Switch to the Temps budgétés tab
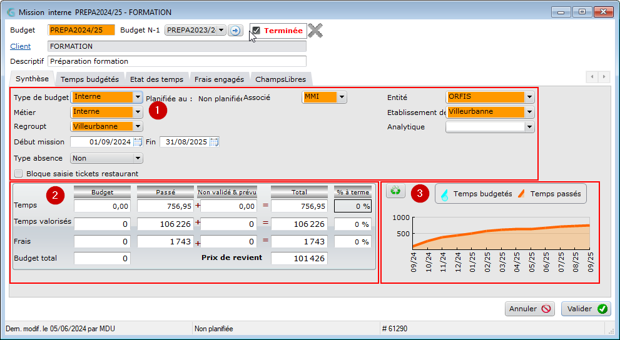 coord(89,79)
